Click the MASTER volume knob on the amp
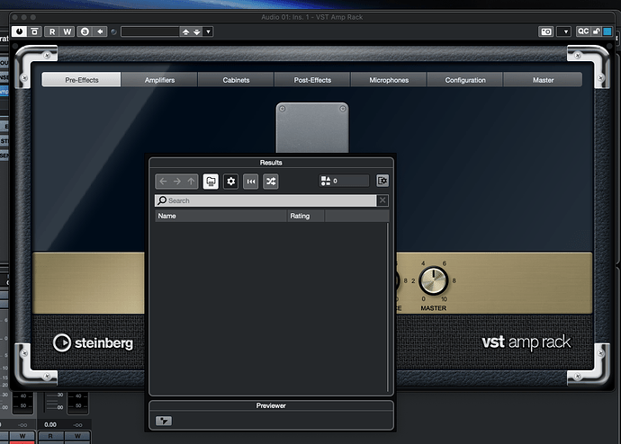Image resolution: width=621 pixels, height=444 pixels. 433,280
